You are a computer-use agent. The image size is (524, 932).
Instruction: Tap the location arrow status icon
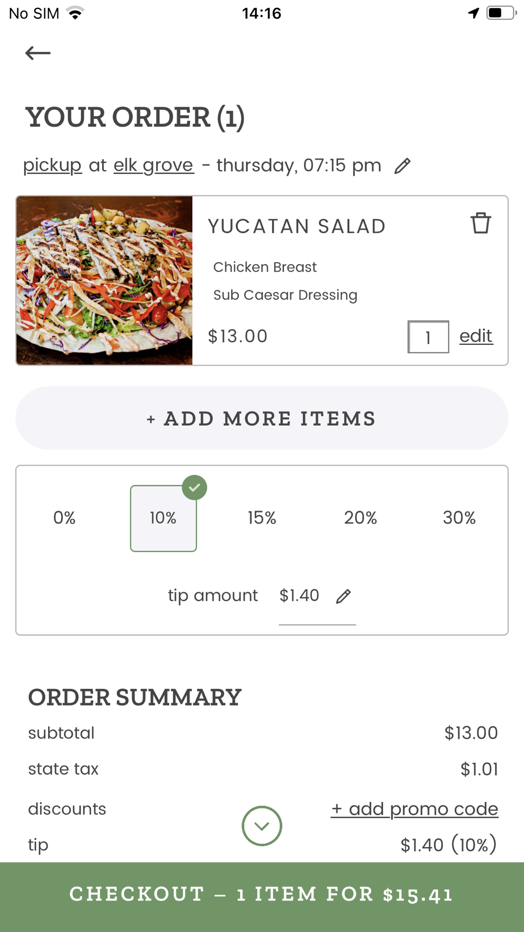click(x=474, y=13)
